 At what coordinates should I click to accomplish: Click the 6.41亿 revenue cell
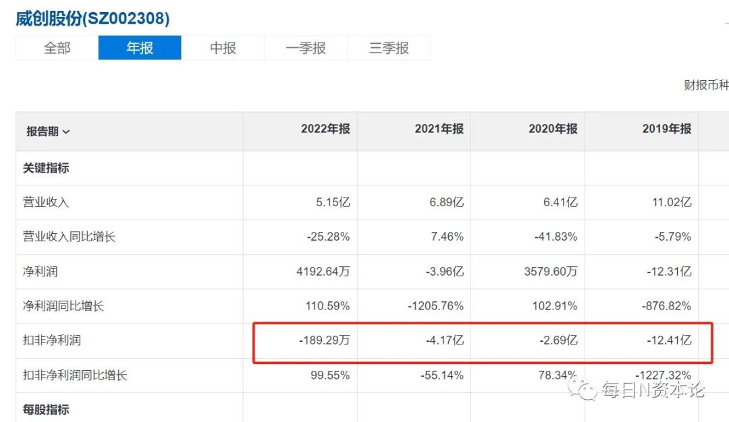point(560,202)
